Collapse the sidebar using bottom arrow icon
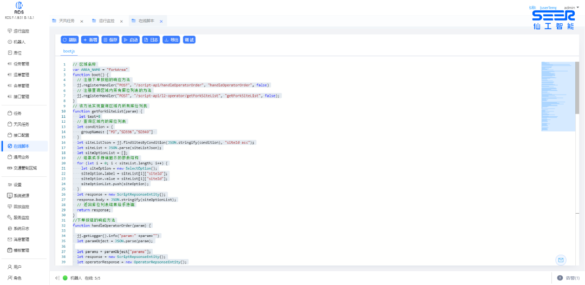The height and width of the screenshot is (285, 585). (x=57, y=278)
